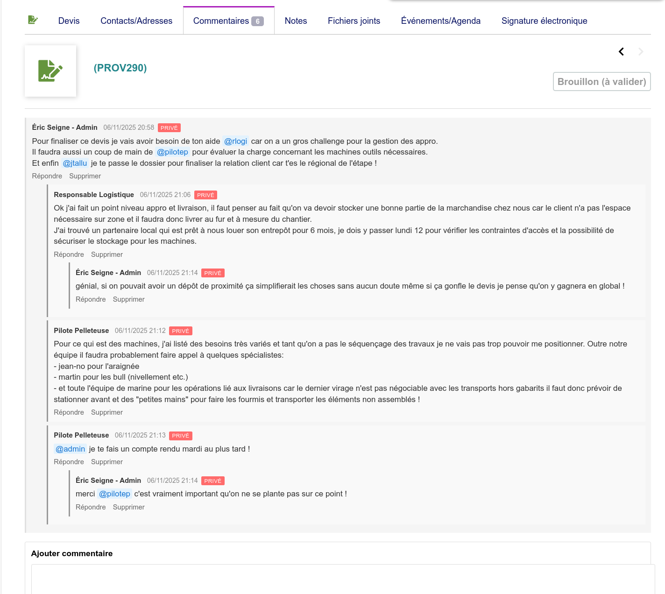Click into the Ajouter commentaire text field

click(343, 579)
